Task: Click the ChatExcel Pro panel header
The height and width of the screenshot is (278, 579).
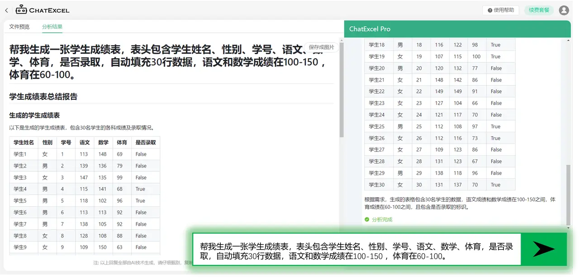Action: (457, 29)
